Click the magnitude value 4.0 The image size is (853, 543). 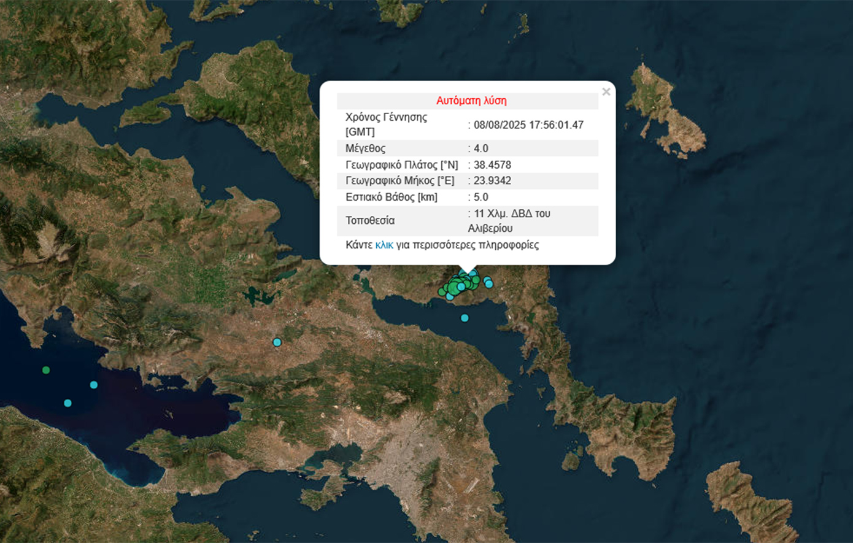click(481, 148)
